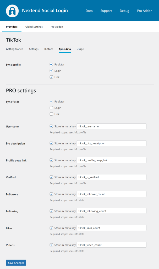Toggle Sync profile Login checkbox

[51, 71]
